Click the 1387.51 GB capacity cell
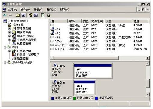Screen dimensions: 153x109 click(x=140, y=49)
